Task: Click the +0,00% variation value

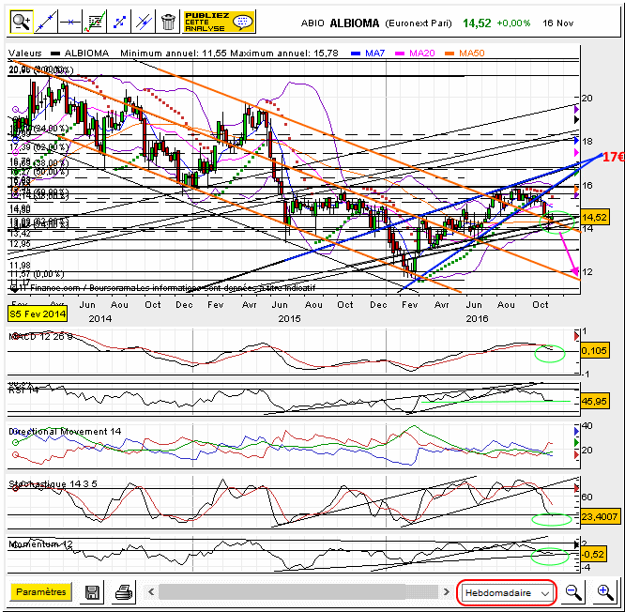Action: coord(513,23)
